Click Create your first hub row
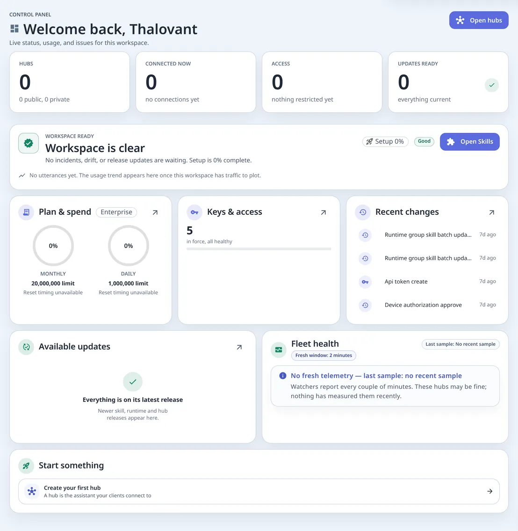 point(259,491)
